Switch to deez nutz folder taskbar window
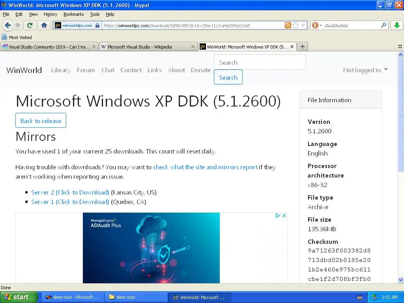The width and height of the screenshot is (404, 303). pyautogui.click(x=136, y=297)
